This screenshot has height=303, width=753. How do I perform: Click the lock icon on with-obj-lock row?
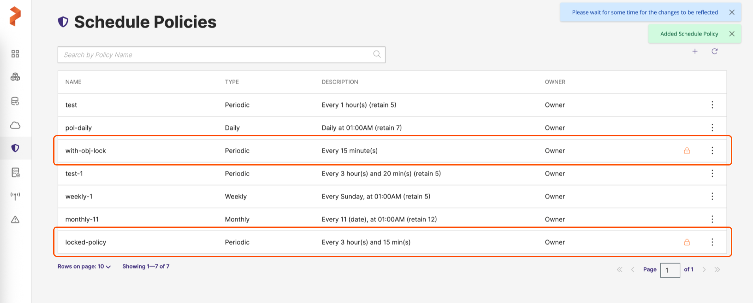687,151
